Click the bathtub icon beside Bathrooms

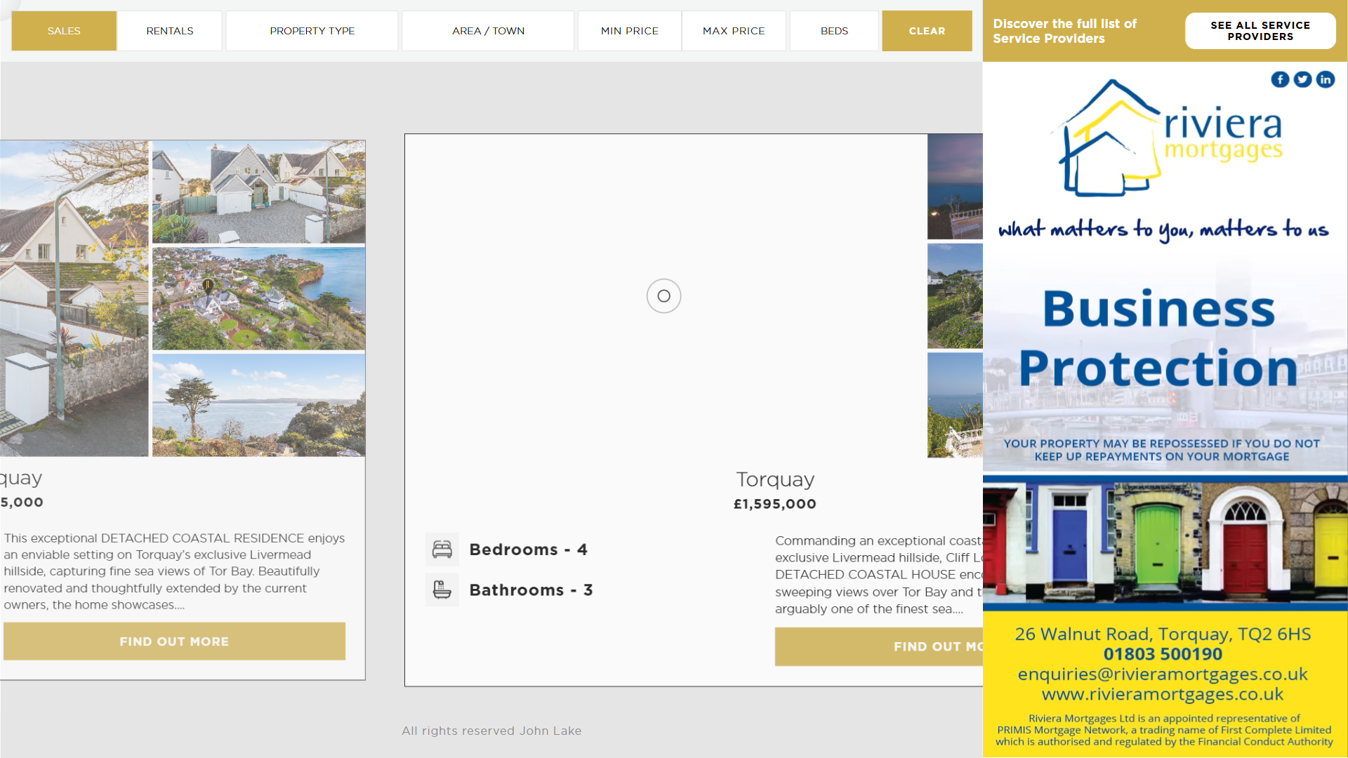click(442, 590)
